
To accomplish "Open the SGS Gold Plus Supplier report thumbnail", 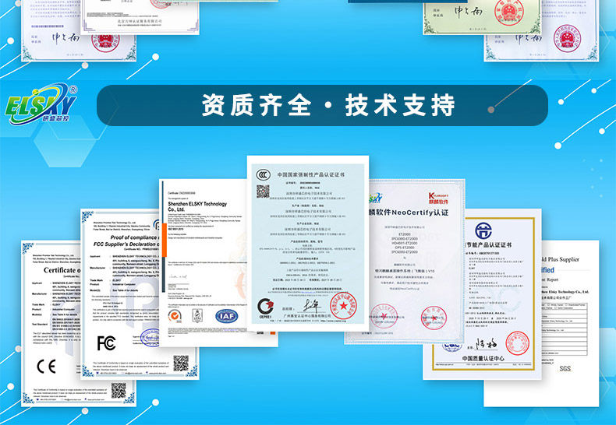I will pos(570,324).
